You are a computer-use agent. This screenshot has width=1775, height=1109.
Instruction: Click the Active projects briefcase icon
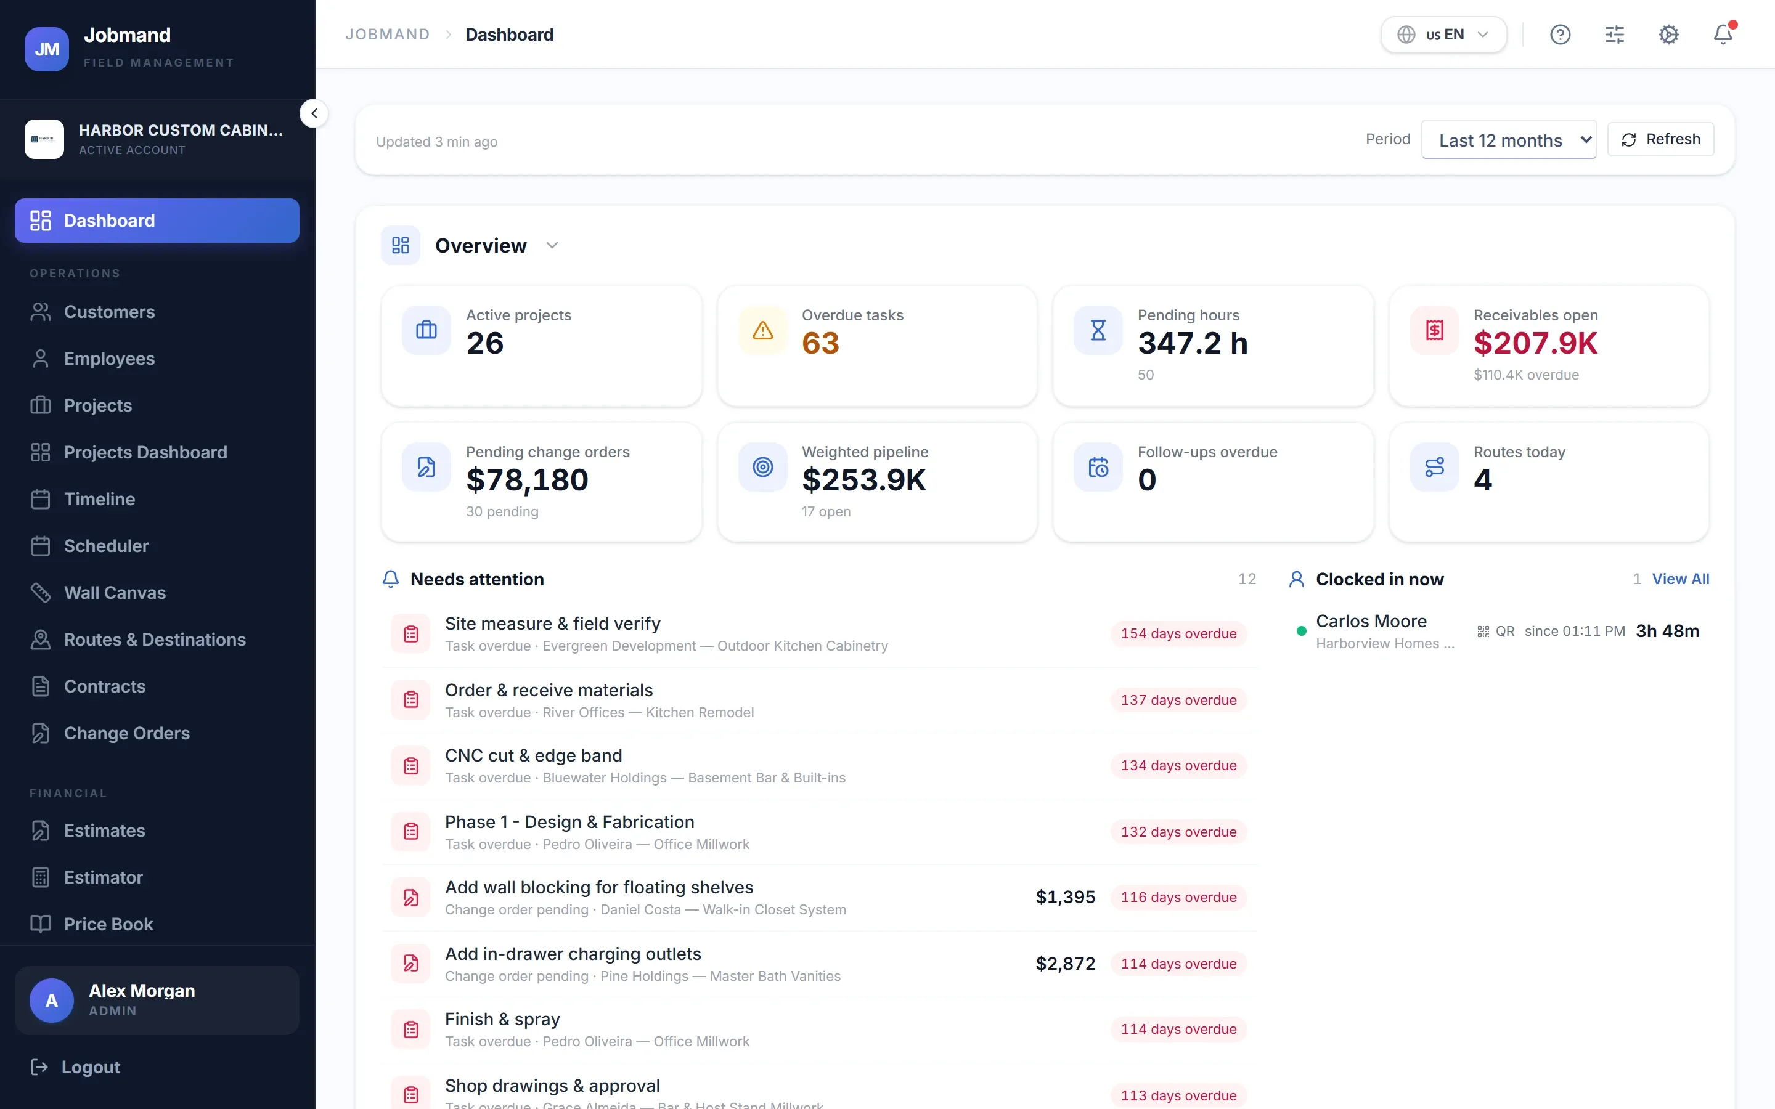pyautogui.click(x=426, y=330)
